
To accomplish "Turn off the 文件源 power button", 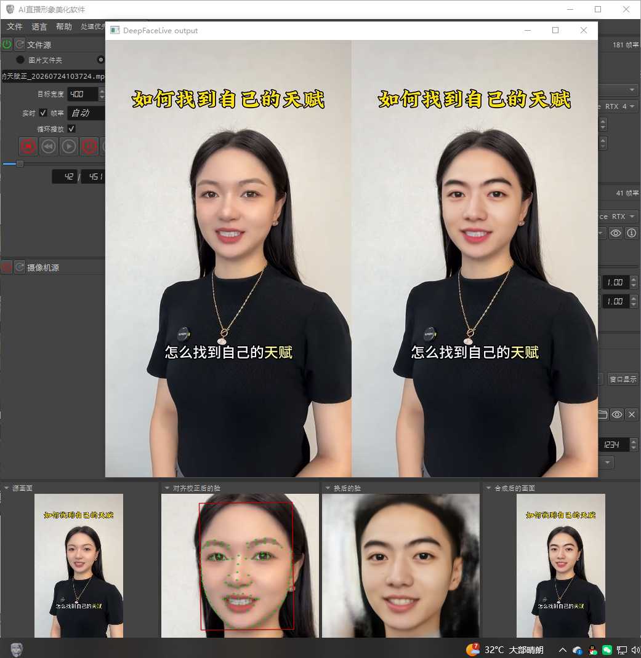I will 7,44.
